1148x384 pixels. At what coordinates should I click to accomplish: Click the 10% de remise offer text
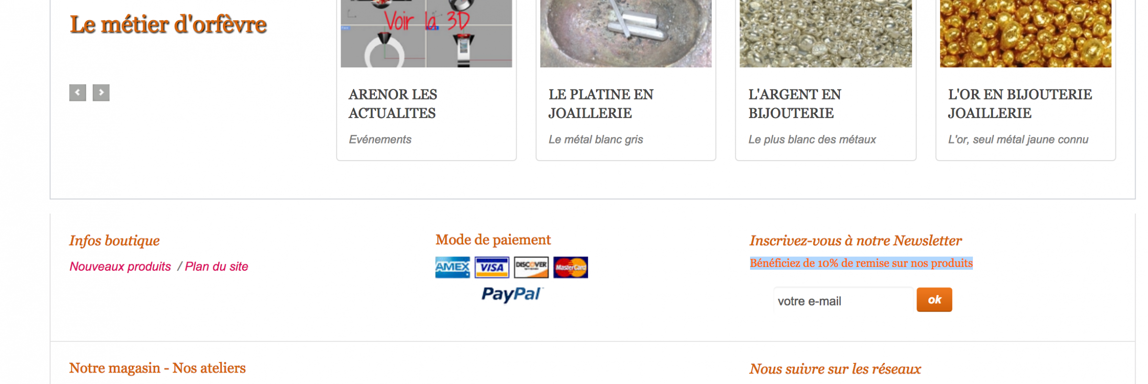coord(861,263)
